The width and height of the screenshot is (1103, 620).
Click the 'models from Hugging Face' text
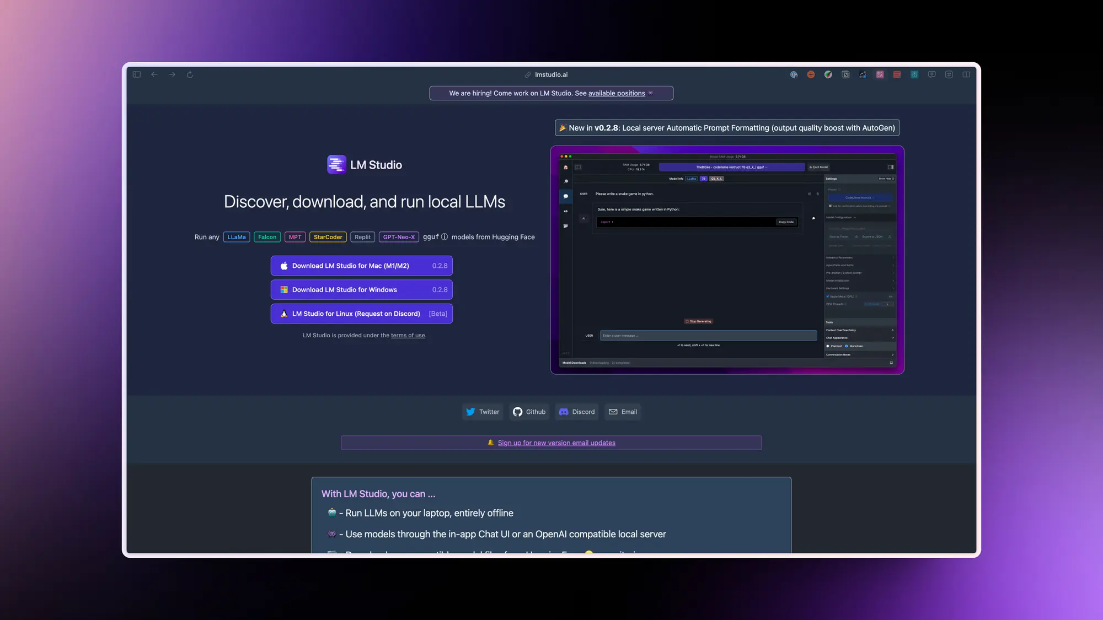coord(493,237)
